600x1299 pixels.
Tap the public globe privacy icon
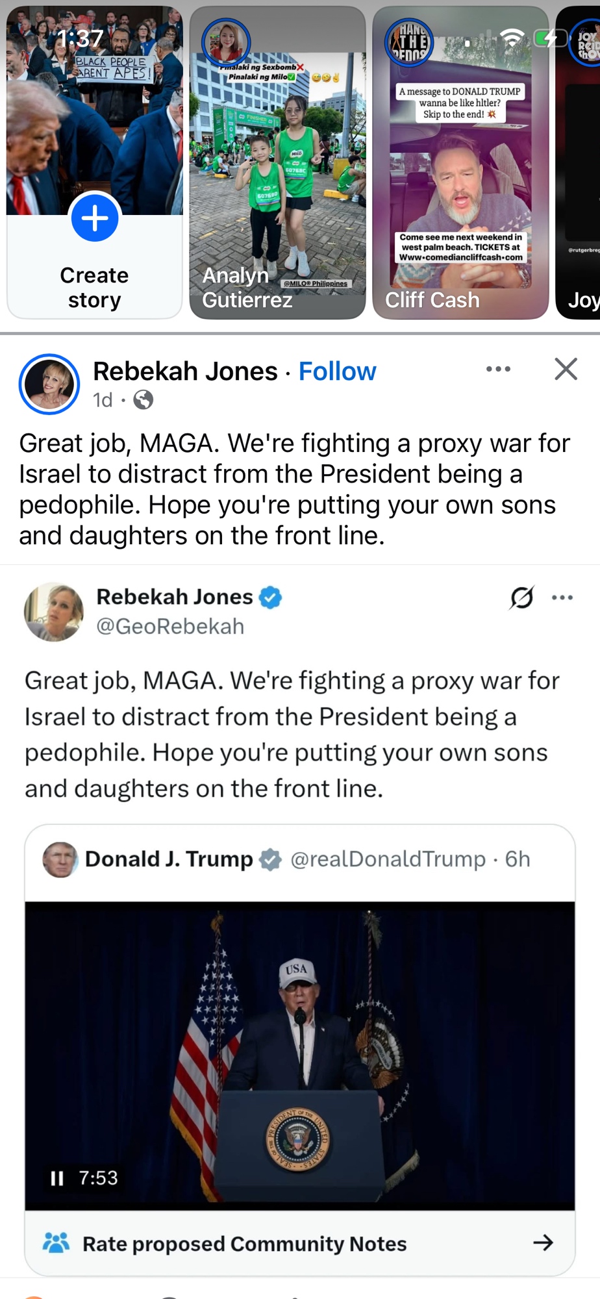tap(144, 400)
